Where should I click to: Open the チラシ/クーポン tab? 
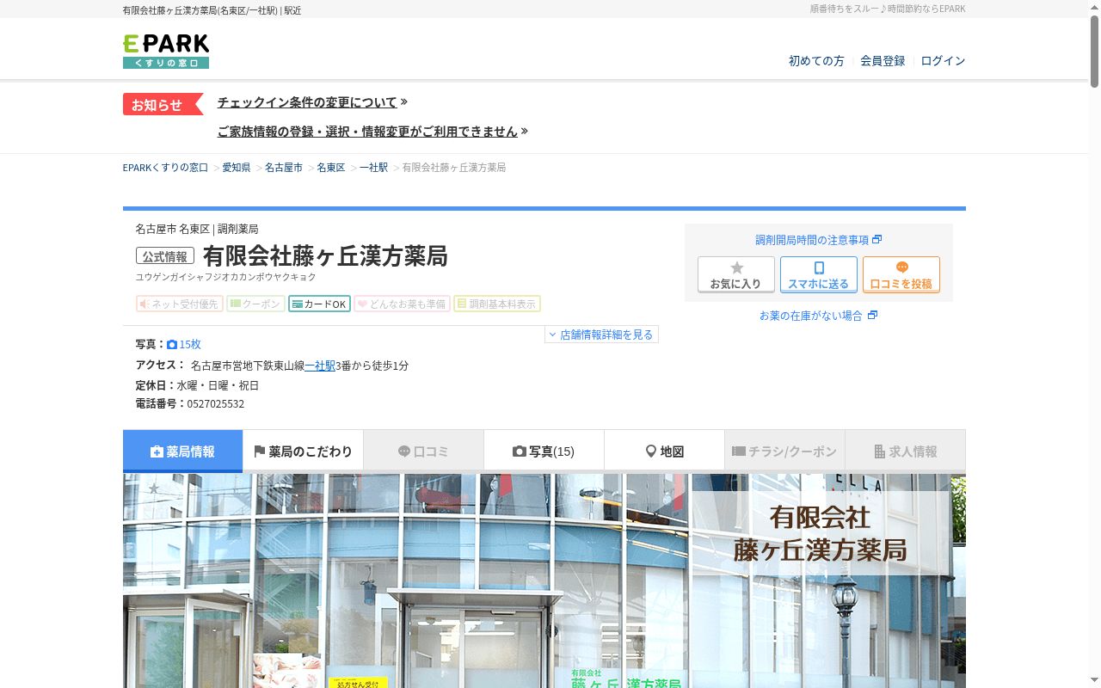pos(785,451)
